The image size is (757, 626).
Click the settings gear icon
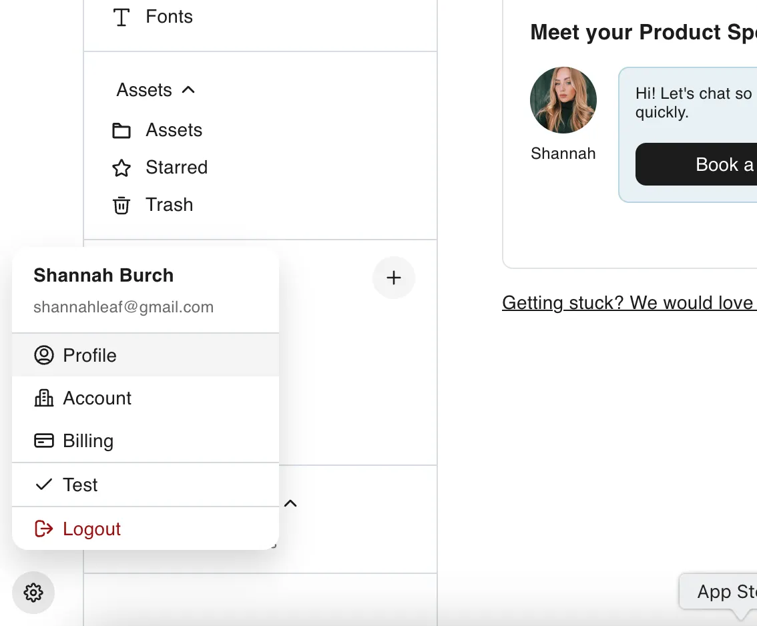(33, 592)
